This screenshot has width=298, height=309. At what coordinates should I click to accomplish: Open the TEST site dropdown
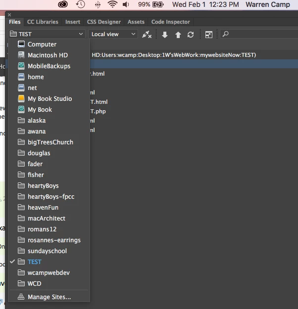47,34
